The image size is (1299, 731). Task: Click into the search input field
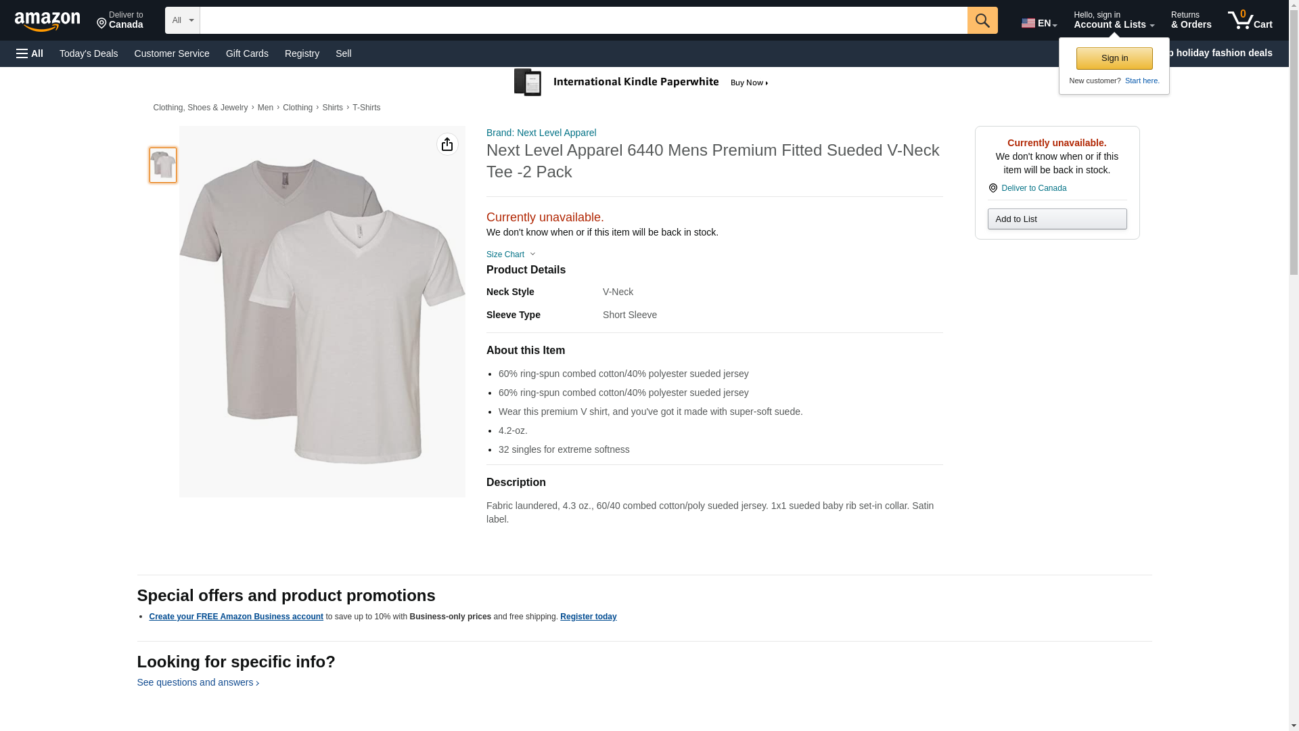click(583, 20)
